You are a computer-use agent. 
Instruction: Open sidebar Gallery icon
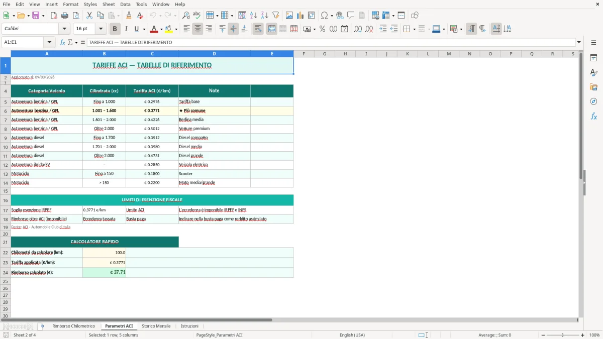pos(593,87)
